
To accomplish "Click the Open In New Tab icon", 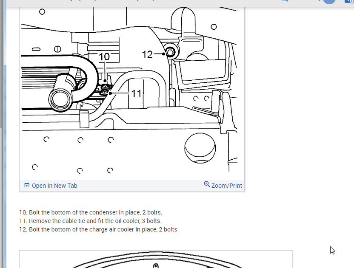I will pos(27,185).
